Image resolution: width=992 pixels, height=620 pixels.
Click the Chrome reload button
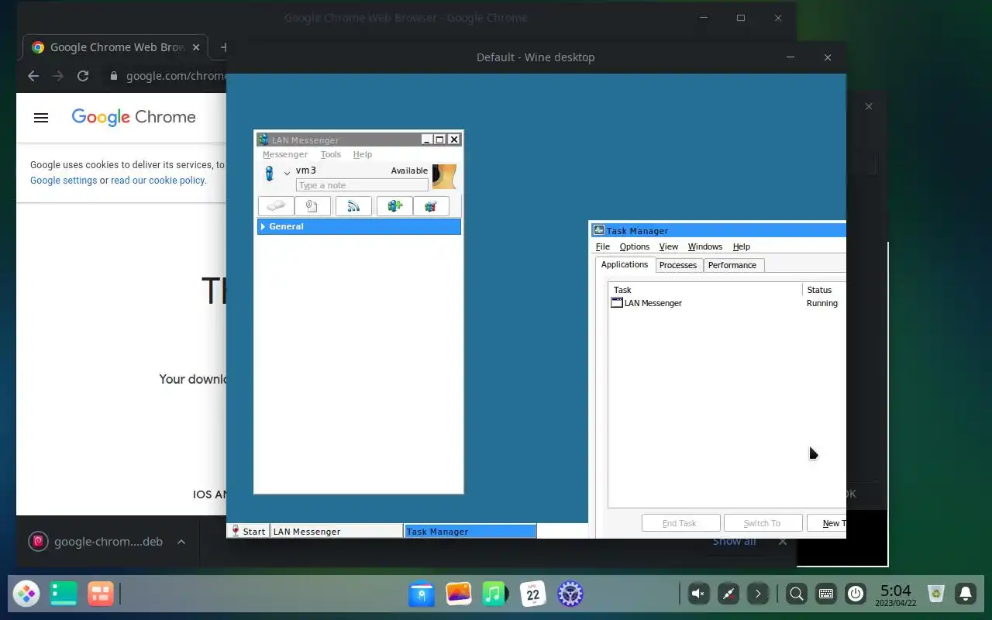[83, 76]
